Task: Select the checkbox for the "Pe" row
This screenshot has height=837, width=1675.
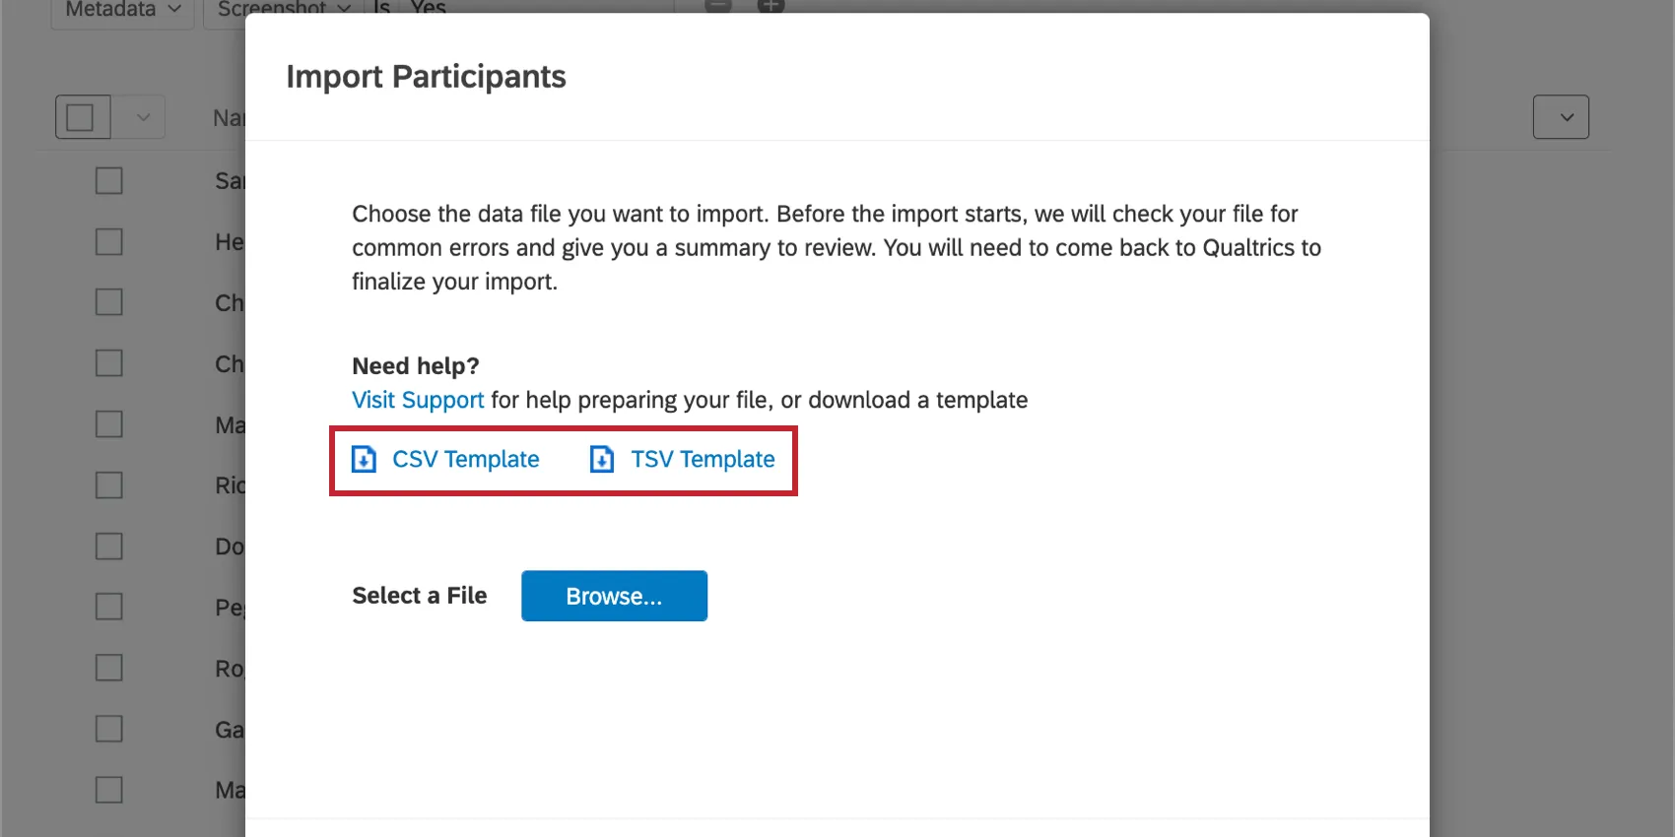Action: (109, 607)
